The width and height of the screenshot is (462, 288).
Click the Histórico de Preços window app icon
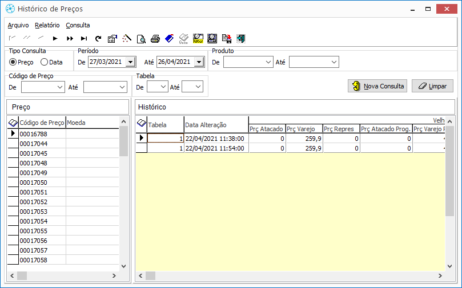pyautogui.click(x=10, y=9)
